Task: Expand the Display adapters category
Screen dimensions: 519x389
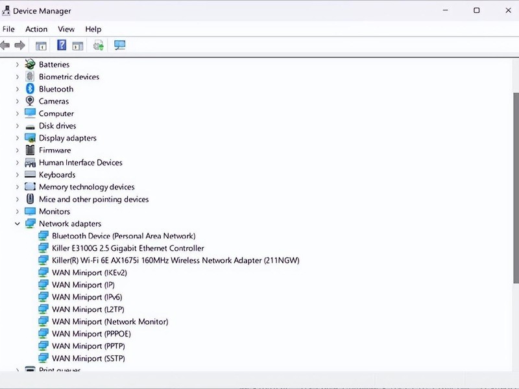Action: coord(18,138)
